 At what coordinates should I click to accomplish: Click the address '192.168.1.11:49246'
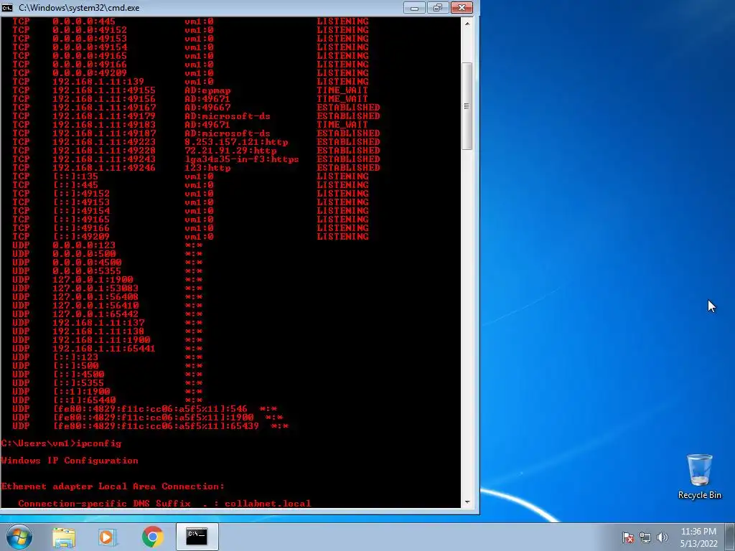tap(103, 168)
